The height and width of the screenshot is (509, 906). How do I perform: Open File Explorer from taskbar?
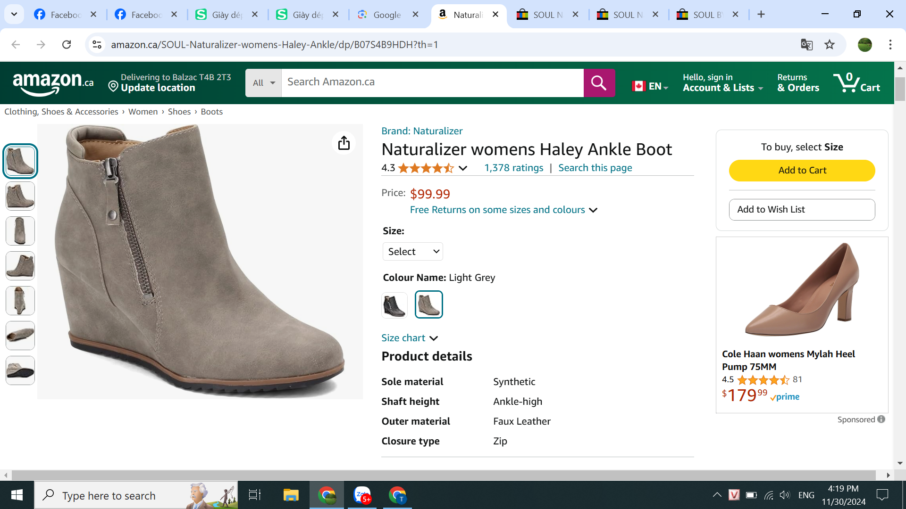[291, 495]
